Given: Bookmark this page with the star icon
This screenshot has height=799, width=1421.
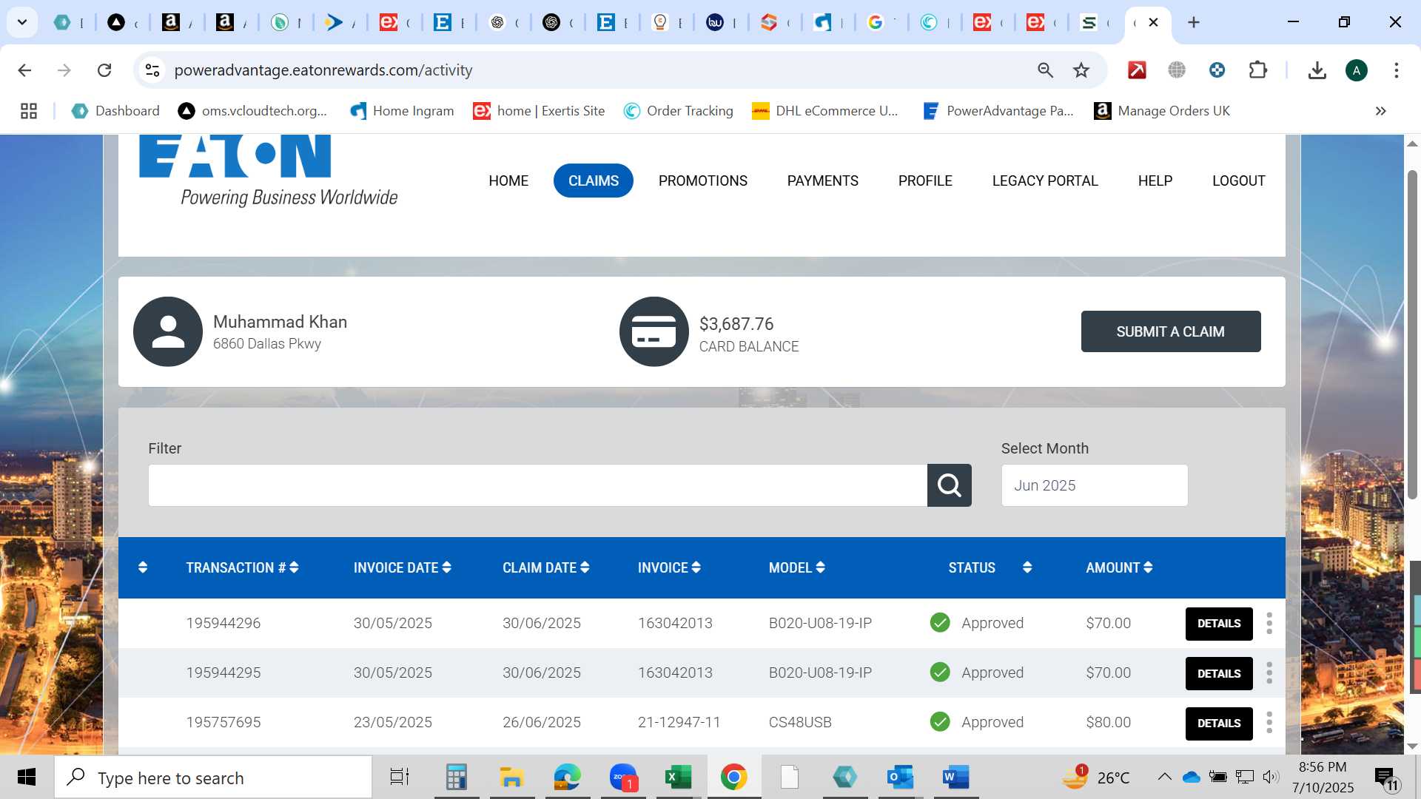Looking at the screenshot, I should tap(1081, 70).
